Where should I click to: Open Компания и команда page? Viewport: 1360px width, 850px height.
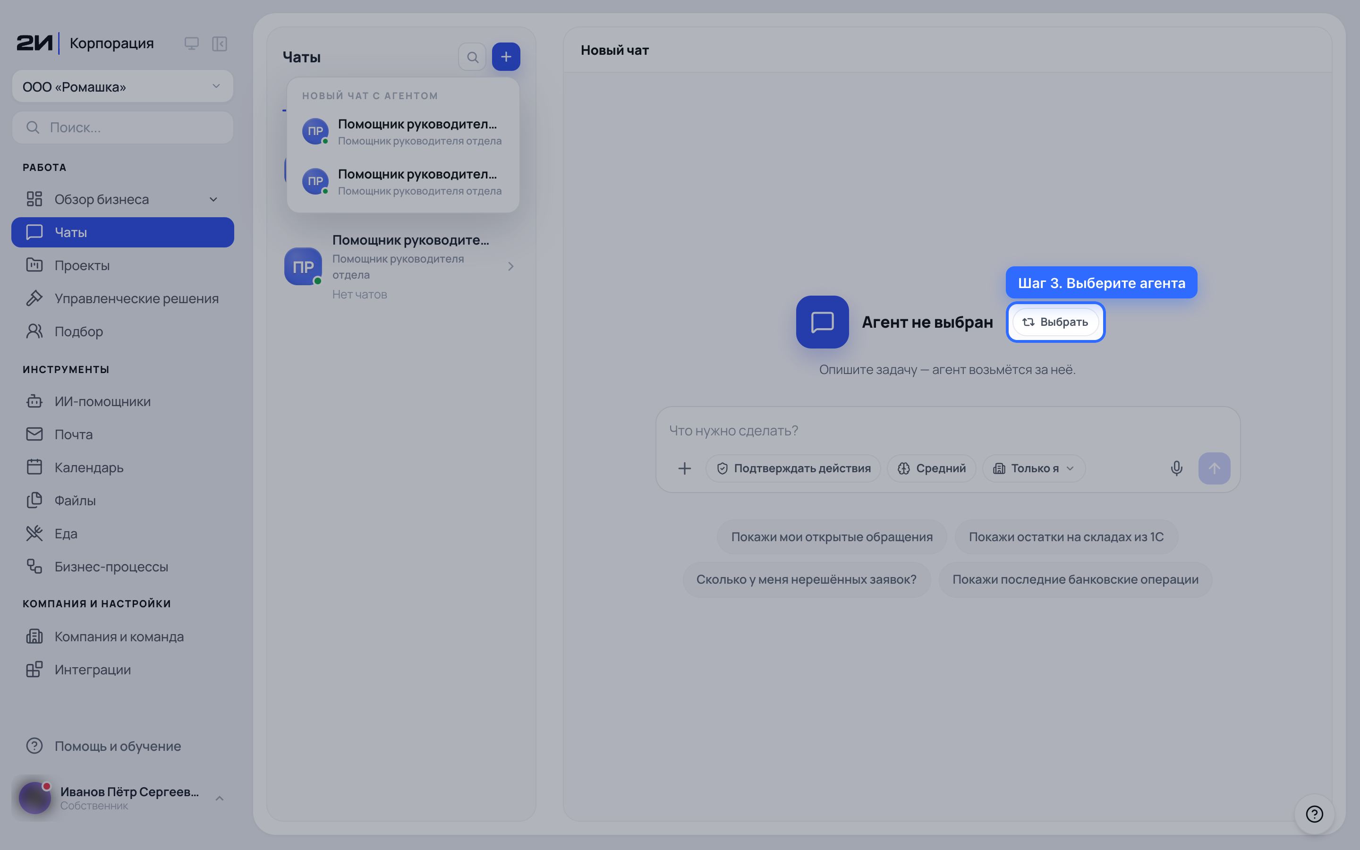tap(122, 637)
